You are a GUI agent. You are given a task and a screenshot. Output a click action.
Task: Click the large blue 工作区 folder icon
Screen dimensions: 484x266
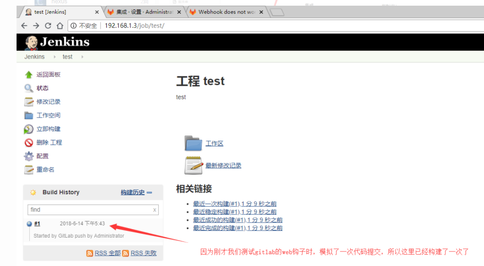click(x=193, y=143)
